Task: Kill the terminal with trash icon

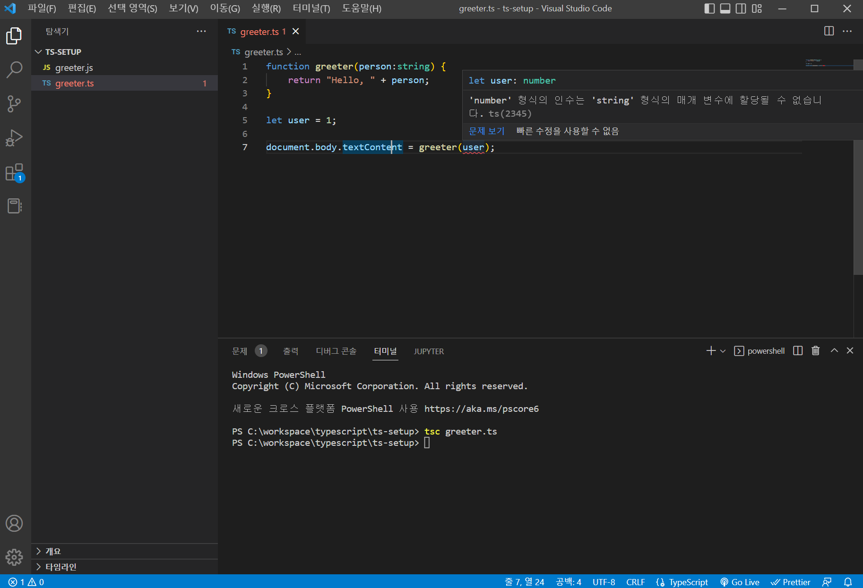Action: click(x=816, y=350)
